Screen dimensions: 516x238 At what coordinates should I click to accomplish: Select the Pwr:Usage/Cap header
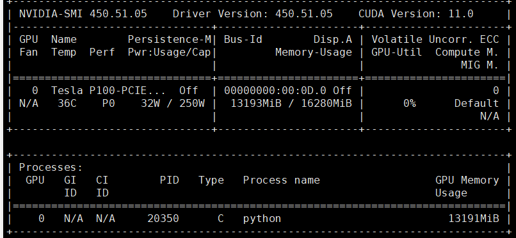click(170, 52)
